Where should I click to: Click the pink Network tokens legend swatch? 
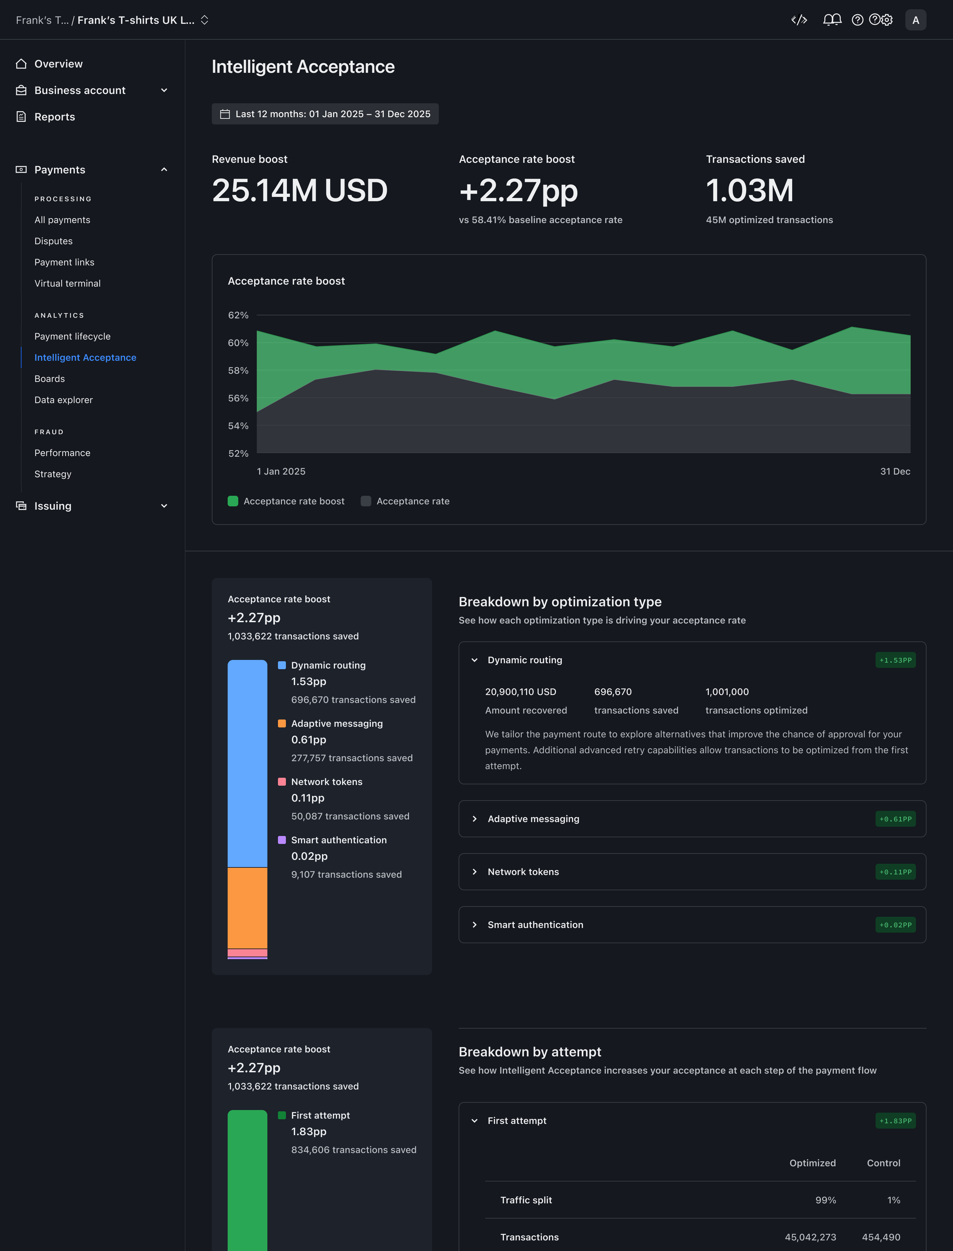[282, 782]
